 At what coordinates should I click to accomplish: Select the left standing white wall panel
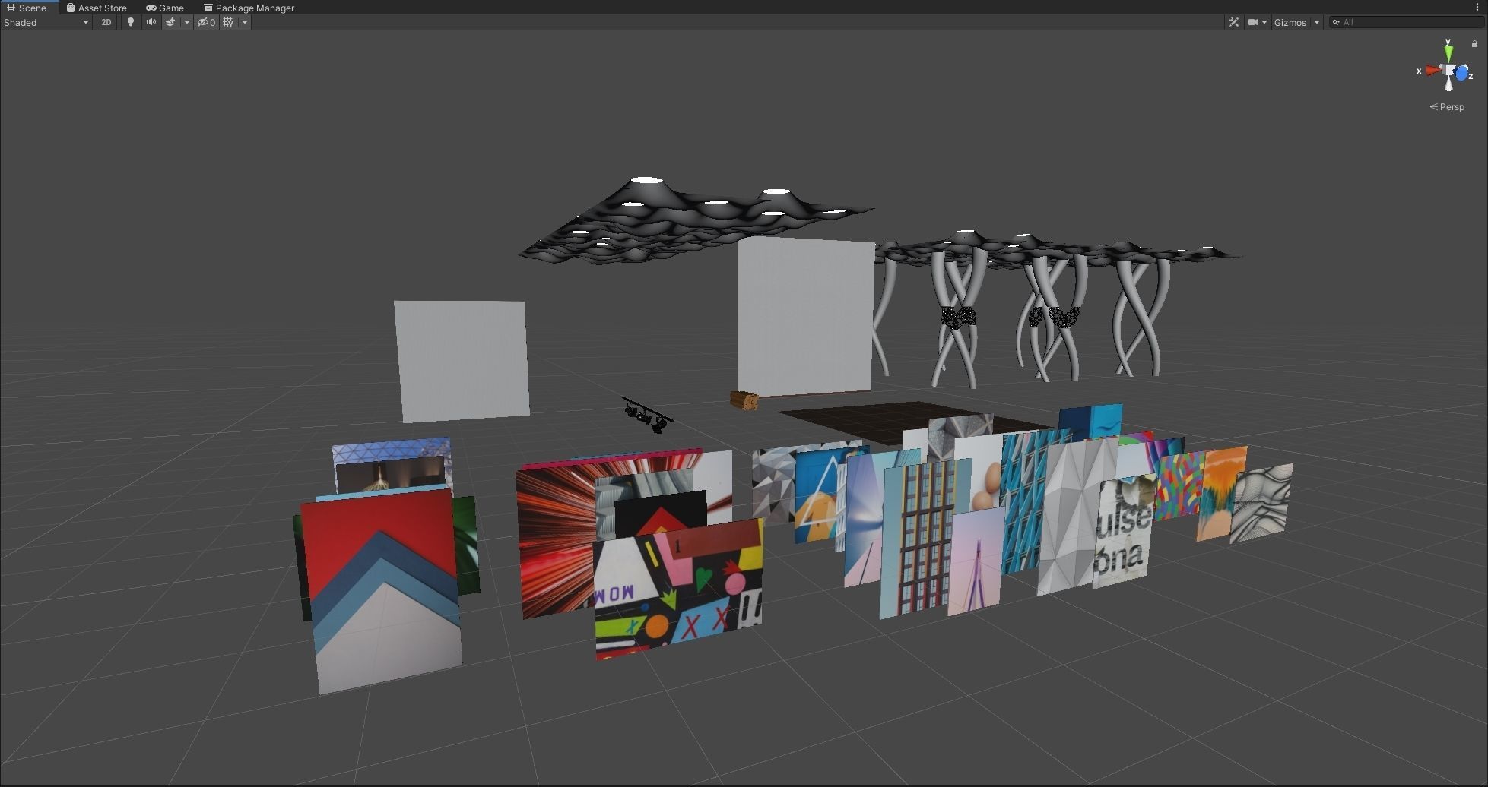[461, 361]
